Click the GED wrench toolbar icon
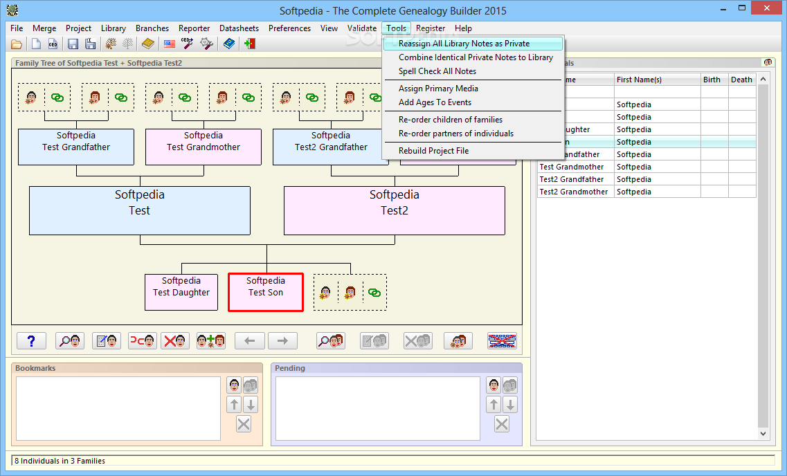787x476 pixels. coord(187,44)
